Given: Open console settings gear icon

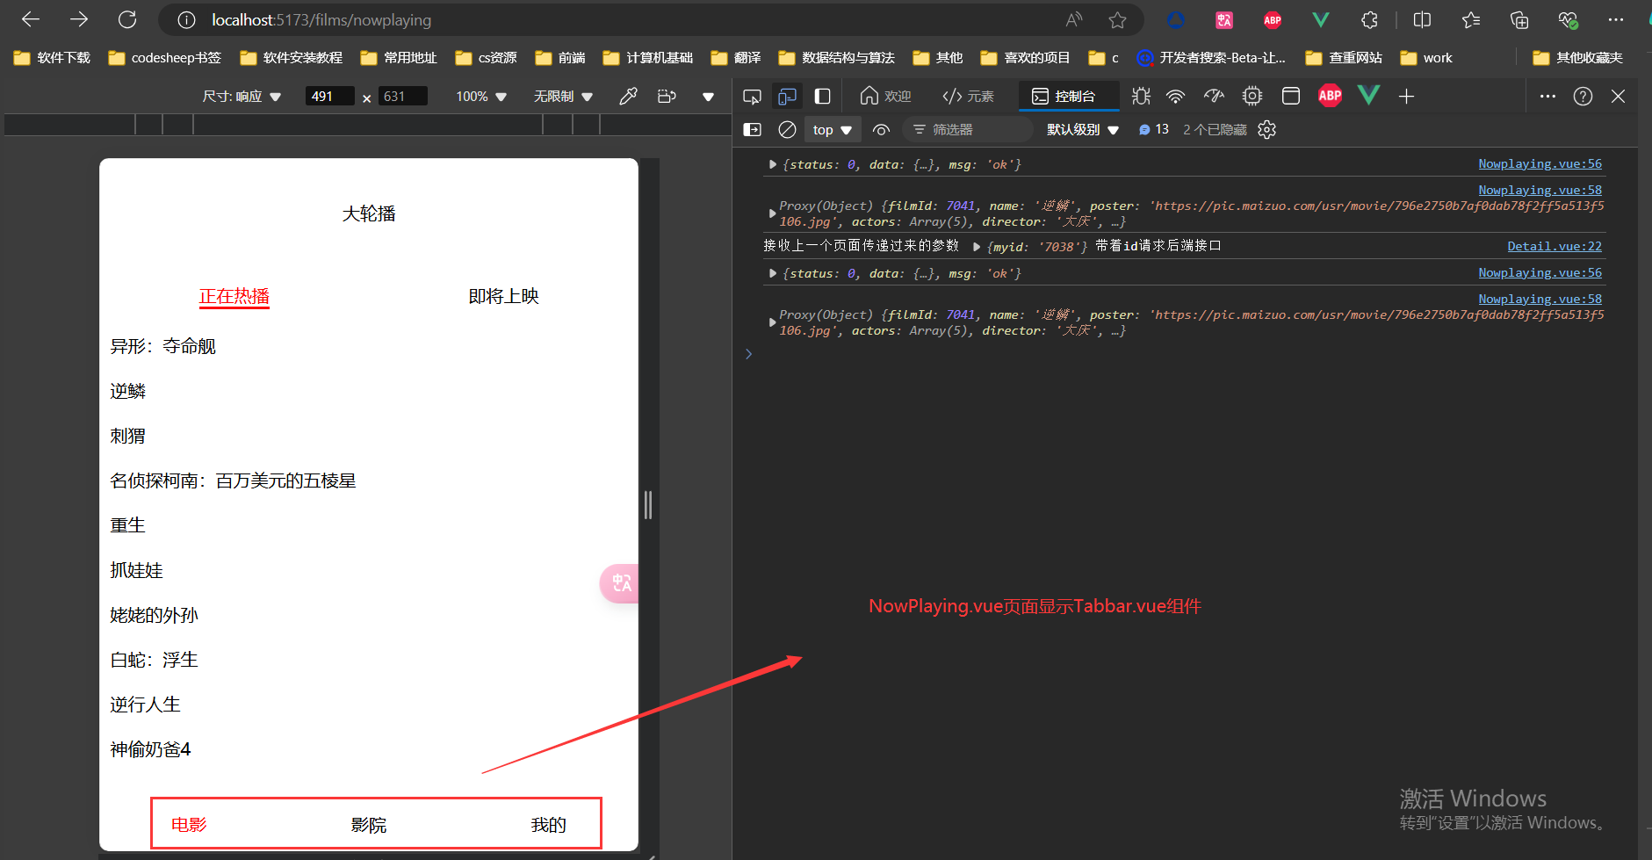Looking at the screenshot, I should 1266,129.
